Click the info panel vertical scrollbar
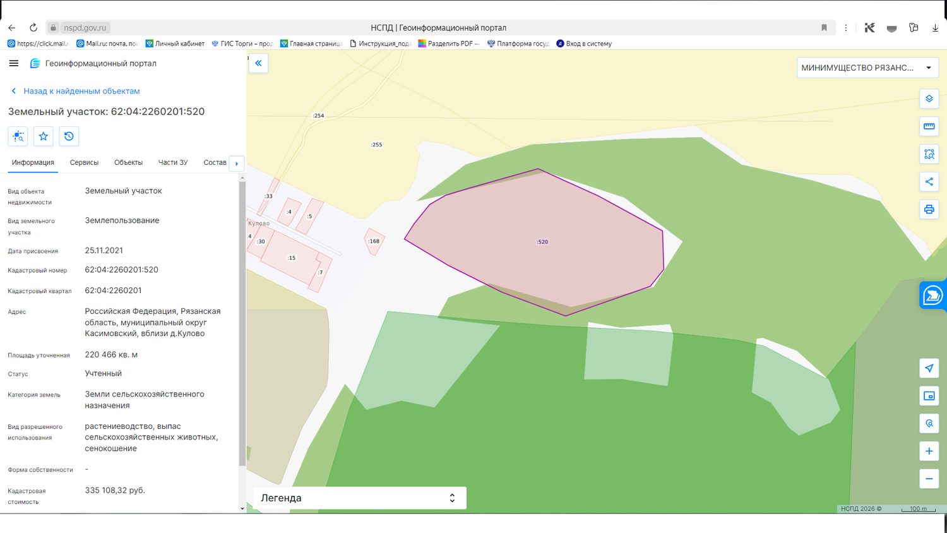 tap(242, 323)
